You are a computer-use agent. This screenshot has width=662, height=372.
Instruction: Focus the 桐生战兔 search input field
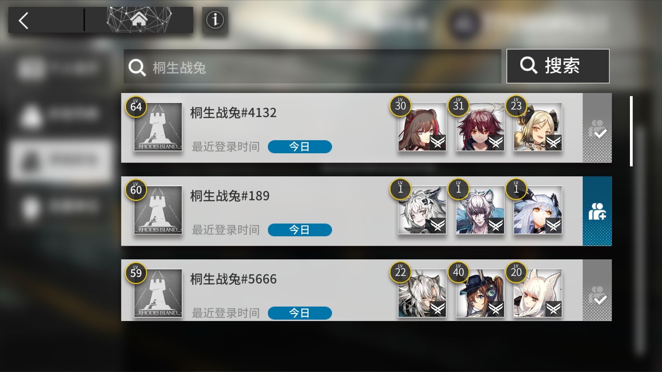click(x=312, y=66)
